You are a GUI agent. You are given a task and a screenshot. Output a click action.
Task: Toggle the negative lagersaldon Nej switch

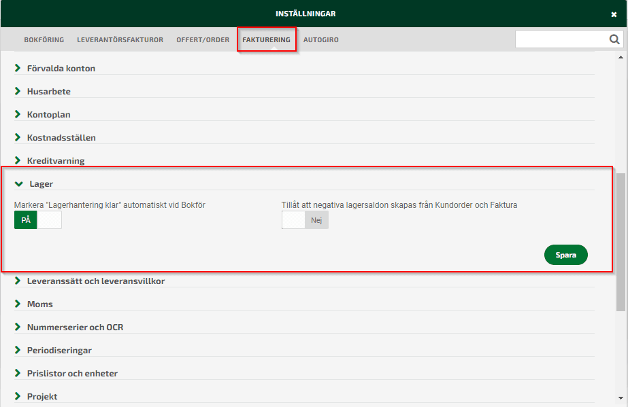click(x=305, y=220)
